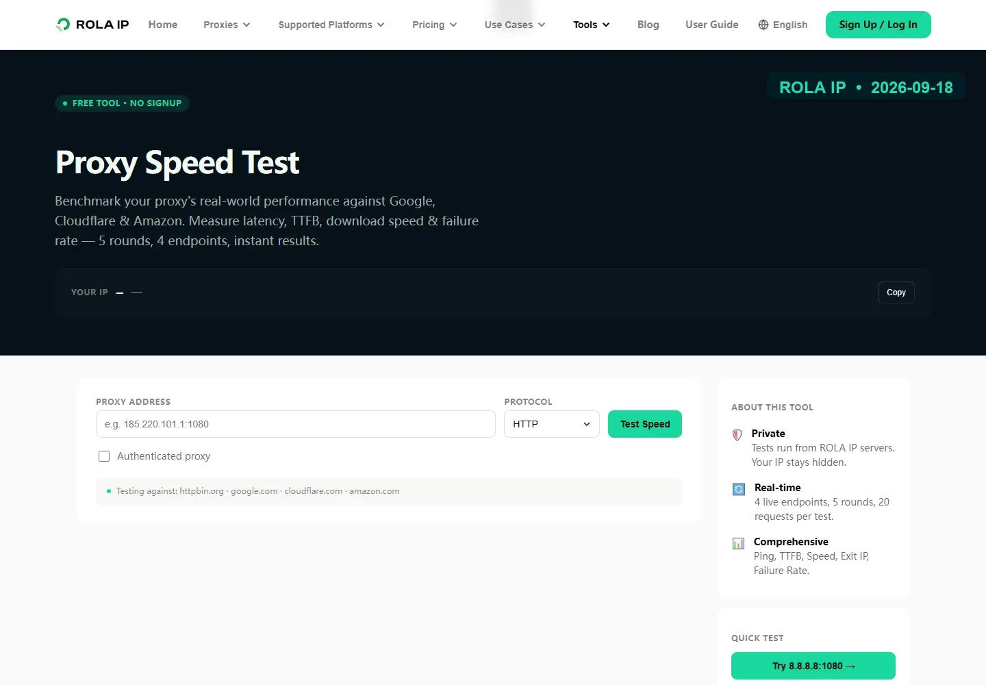Open the Home page link
This screenshot has width=986, height=685.
(x=163, y=25)
